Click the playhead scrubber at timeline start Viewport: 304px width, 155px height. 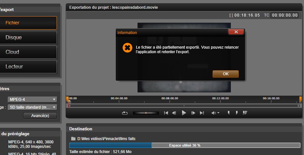(x=69, y=102)
